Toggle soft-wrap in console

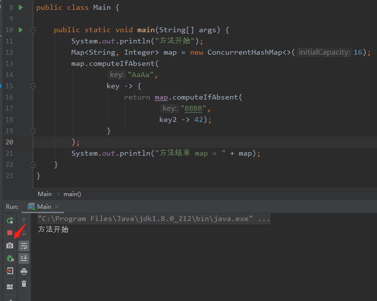click(24, 246)
